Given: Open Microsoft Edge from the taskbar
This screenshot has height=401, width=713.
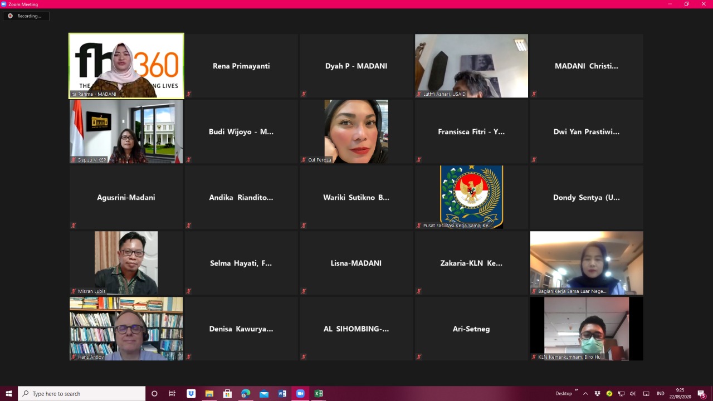Looking at the screenshot, I should point(246,394).
